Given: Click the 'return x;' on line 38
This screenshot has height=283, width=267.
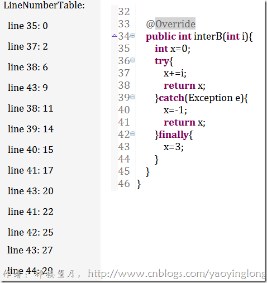Looking at the screenshot, I should [x=184, y=85].
